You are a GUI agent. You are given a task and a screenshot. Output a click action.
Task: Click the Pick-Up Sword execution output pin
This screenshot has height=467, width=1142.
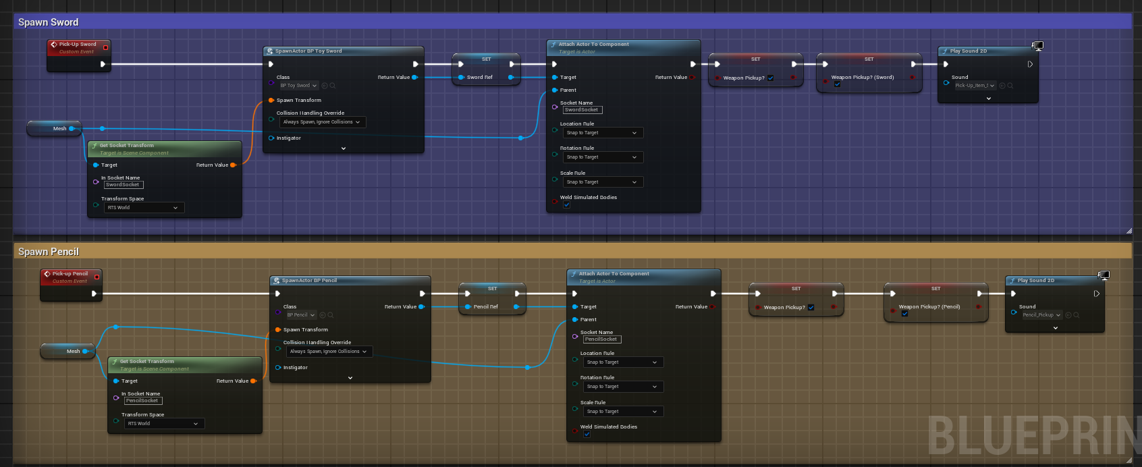point(103,64)
